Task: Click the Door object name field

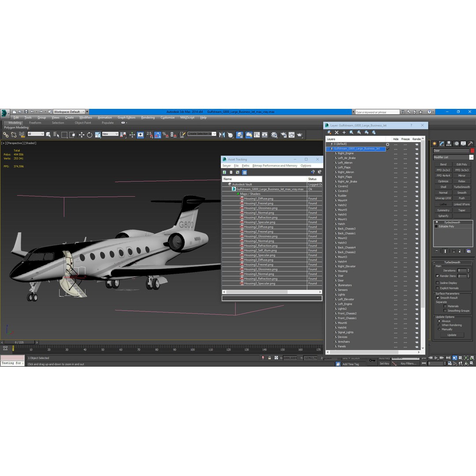Action: (x=451, y=151)
